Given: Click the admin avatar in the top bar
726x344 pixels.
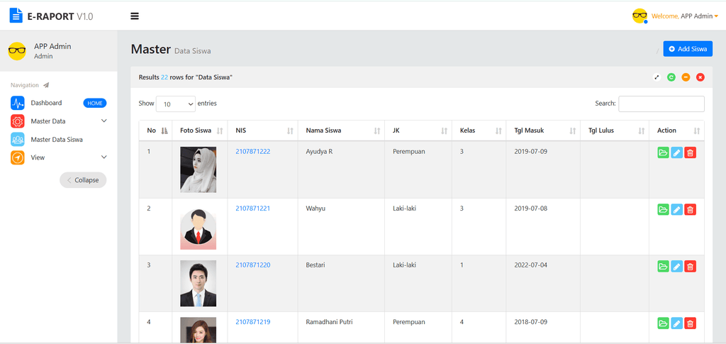Looking at the screenshot, I should tap(640, 16).
